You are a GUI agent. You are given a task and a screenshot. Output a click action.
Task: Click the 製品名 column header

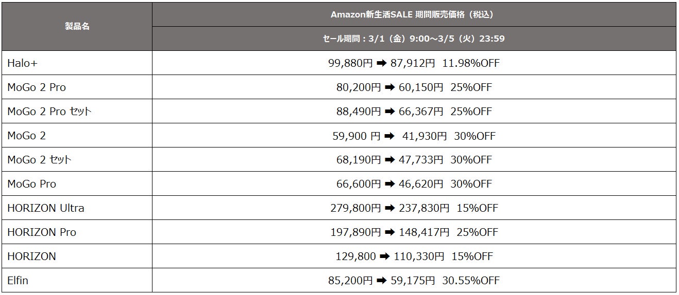coord(77,26)
